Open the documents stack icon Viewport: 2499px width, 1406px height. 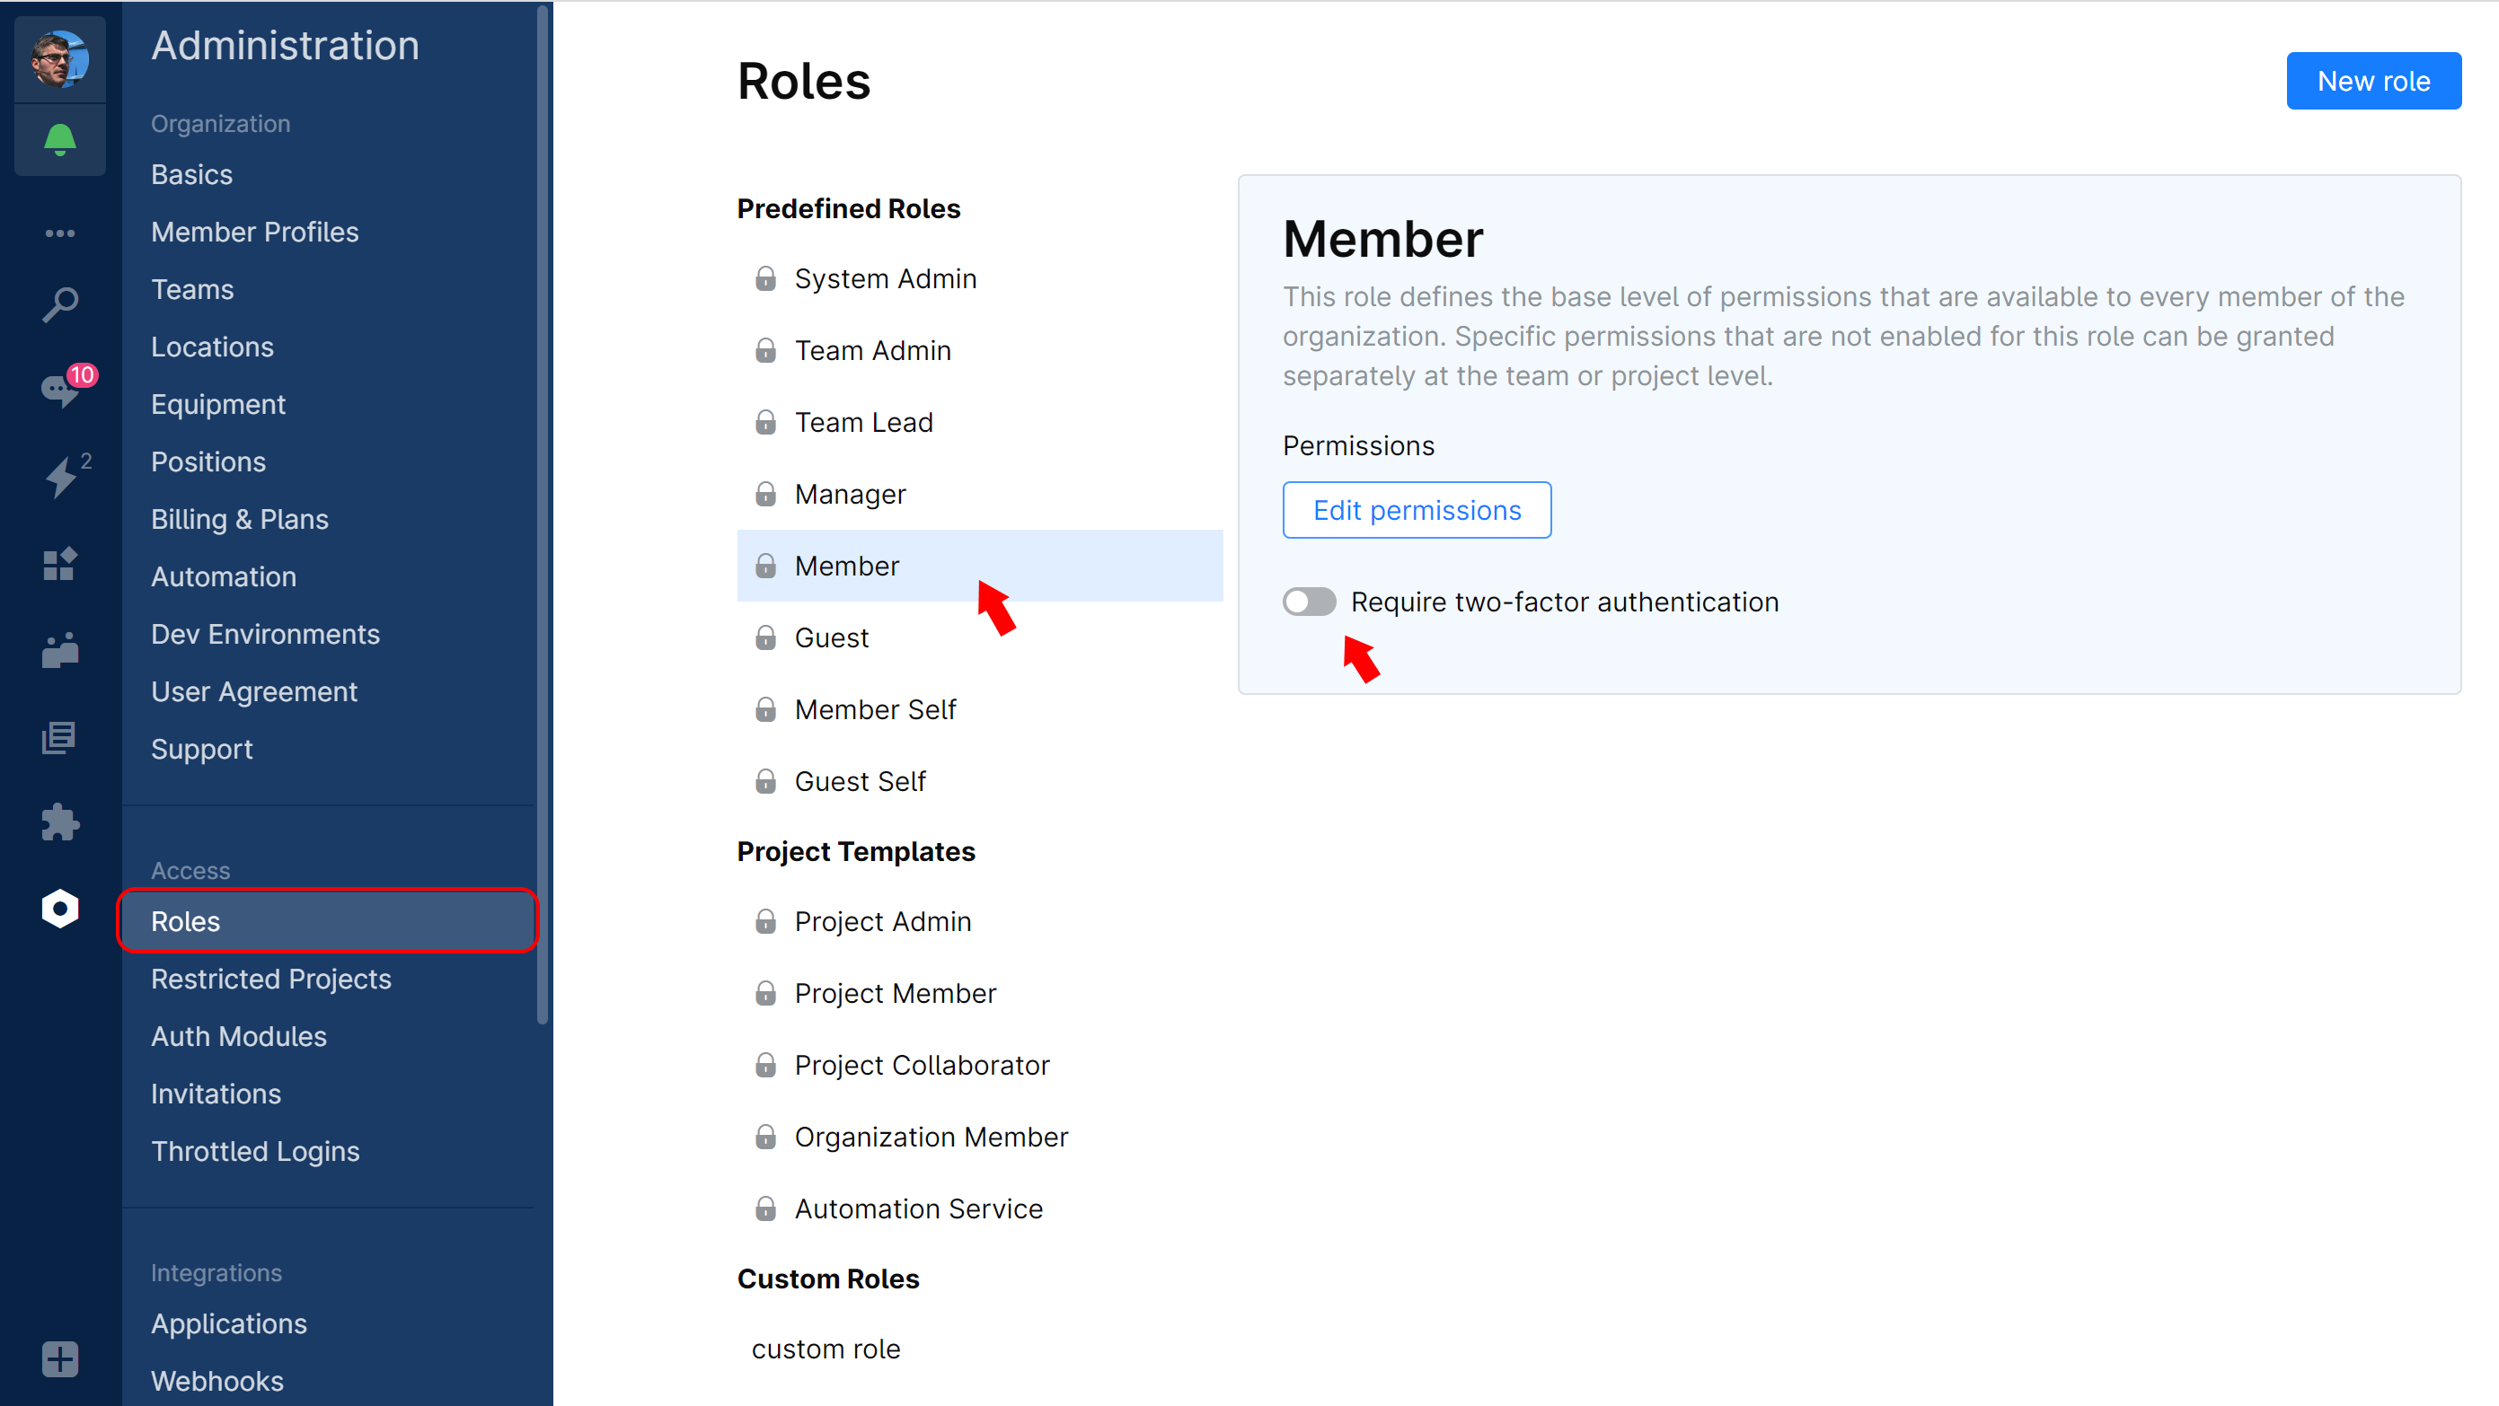[x=60, y=737]
